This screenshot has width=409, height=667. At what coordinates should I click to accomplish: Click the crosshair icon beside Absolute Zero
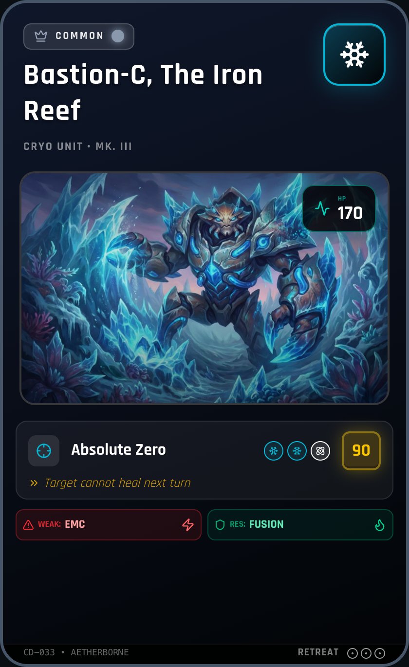44,451
